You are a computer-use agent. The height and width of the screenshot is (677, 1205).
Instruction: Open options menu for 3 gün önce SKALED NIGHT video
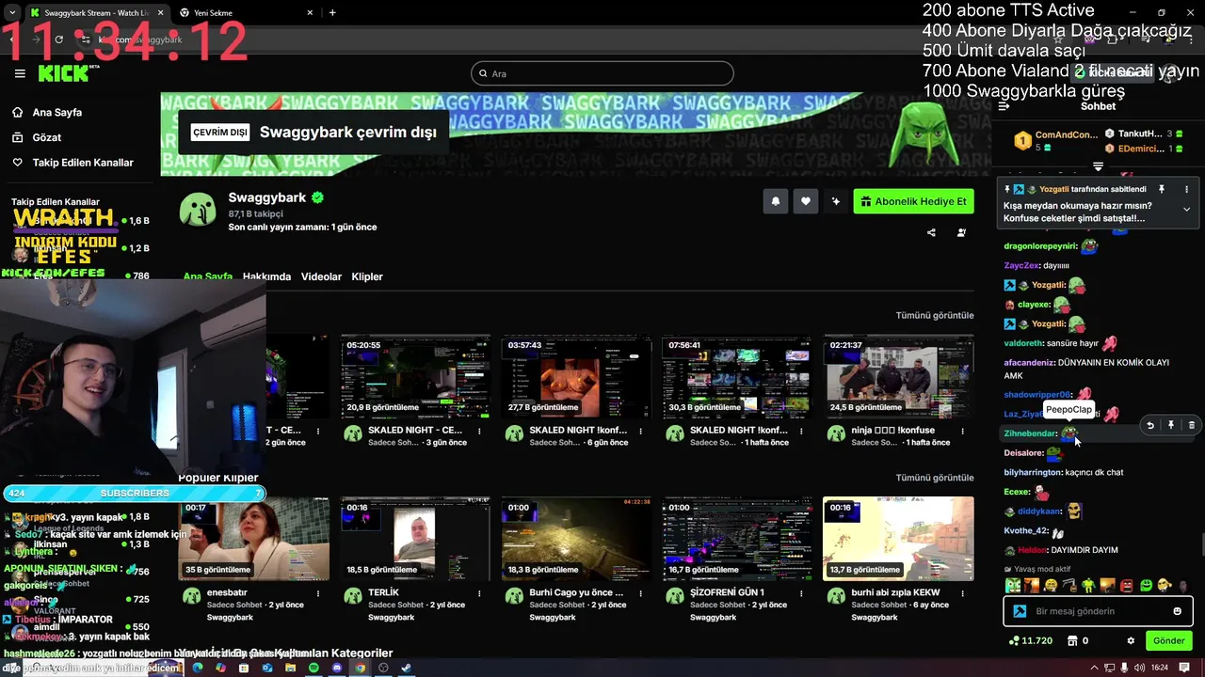[x=479, y=431]
